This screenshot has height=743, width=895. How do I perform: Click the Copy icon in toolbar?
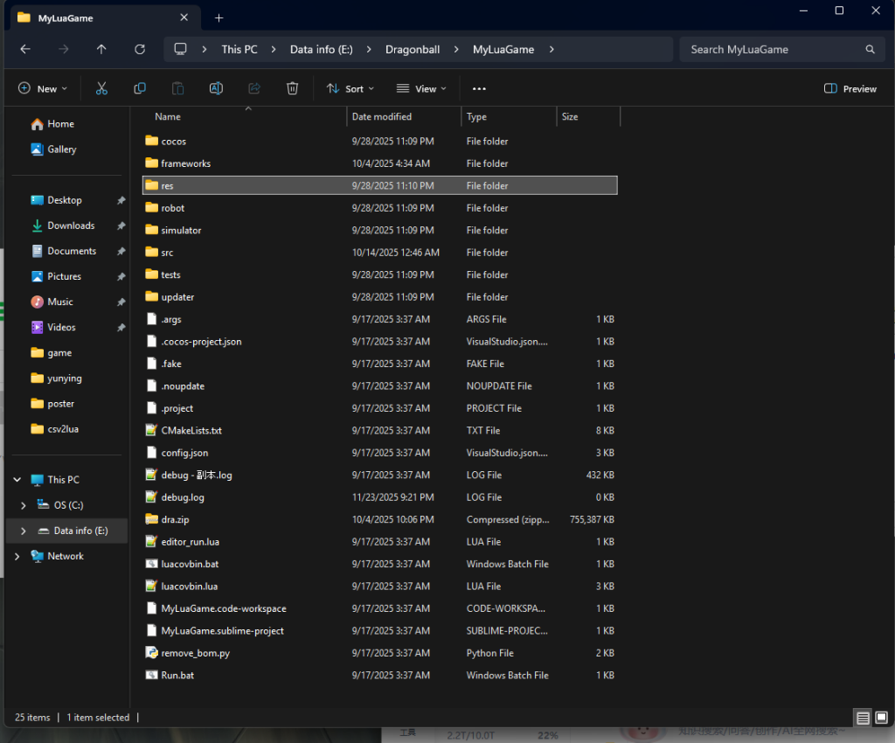point(140,88)
